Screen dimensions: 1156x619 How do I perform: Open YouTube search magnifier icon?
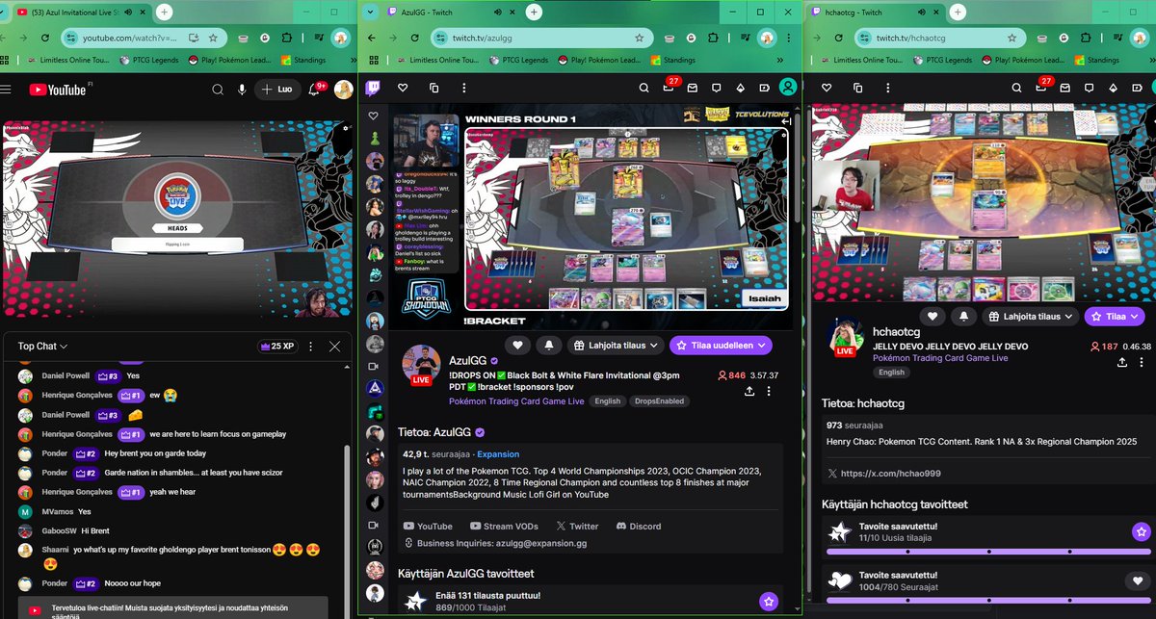tap(220, 90)
